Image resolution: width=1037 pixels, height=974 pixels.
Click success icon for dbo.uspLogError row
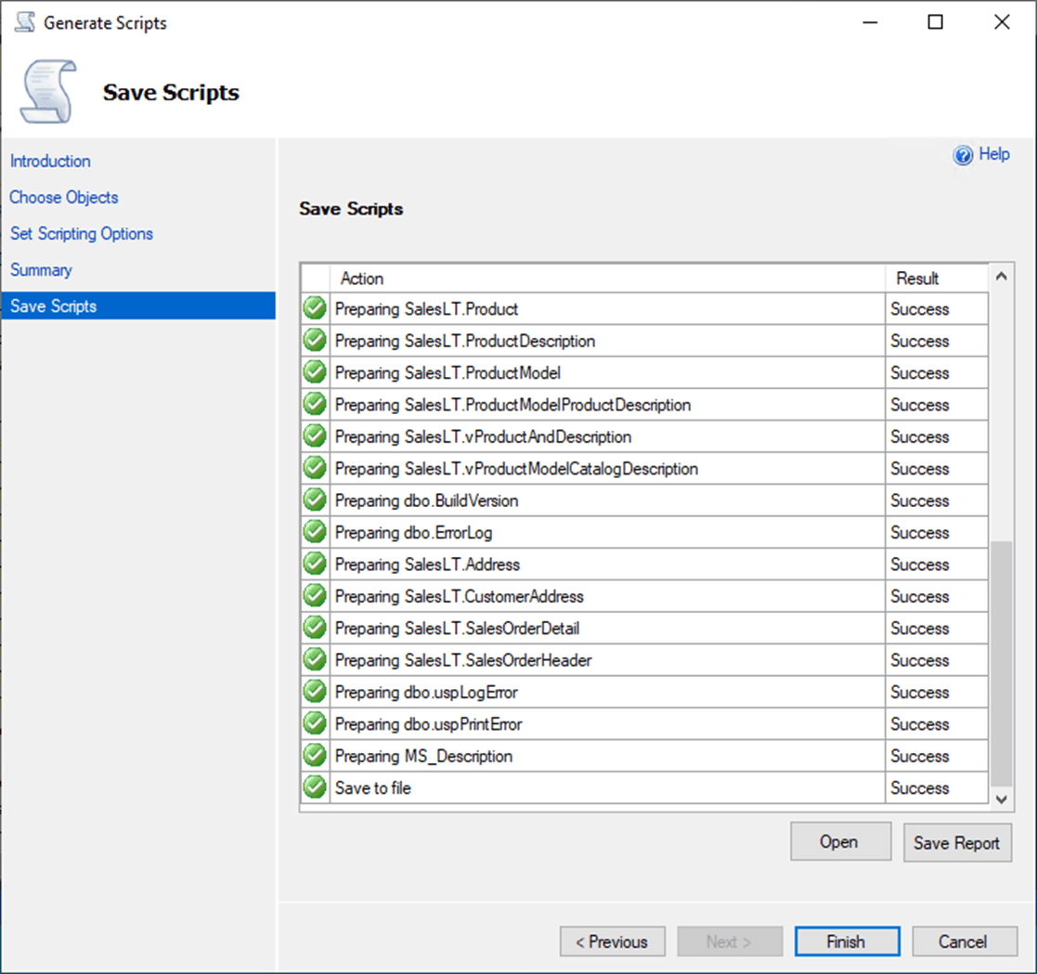315,692
